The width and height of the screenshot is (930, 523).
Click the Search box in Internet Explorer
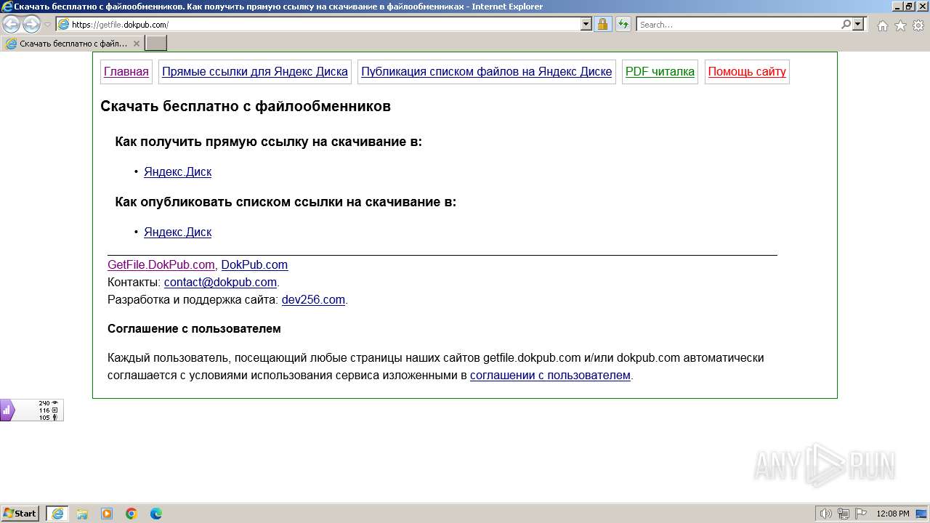[x=738, y=24]
